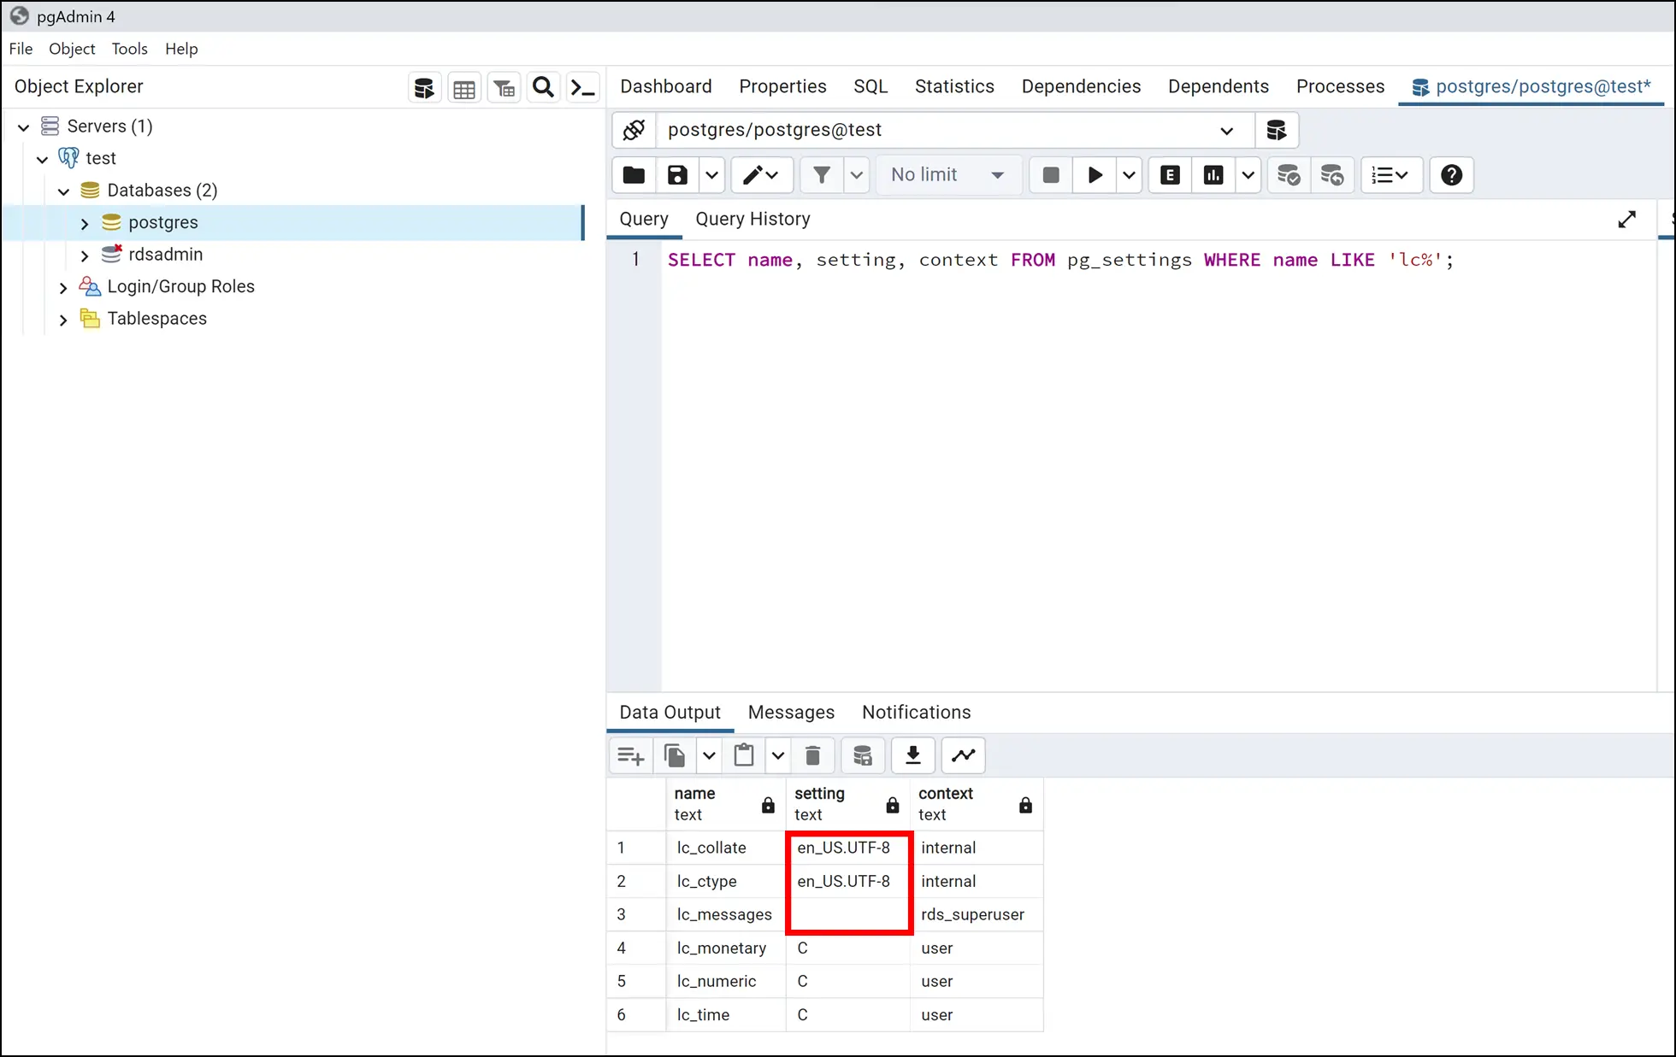Viewport: 1676px width, 1057px height.
Task: Switch to the Query History tab
Action: [752, 219]
